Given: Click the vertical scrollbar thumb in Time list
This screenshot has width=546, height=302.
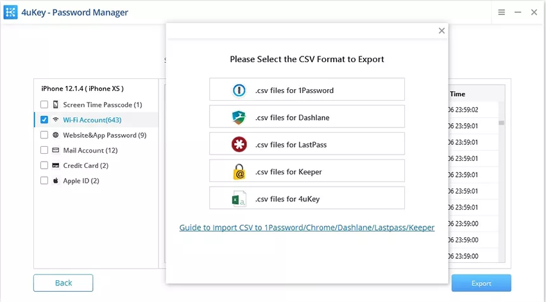Looking at the screenshot, I should click(502, 123).
